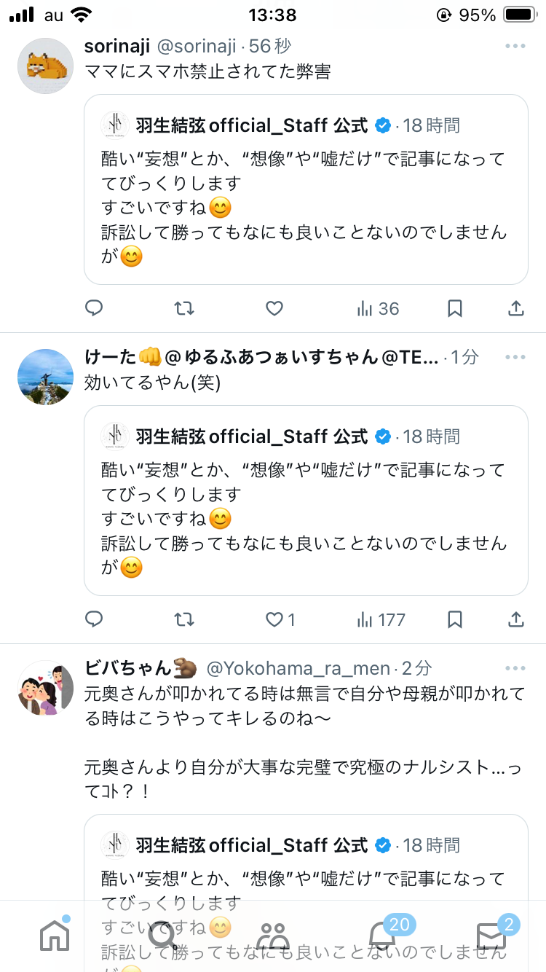546x972 pixels.
Task: Open quoted 羽生結弦official_Staff tweet under sorinaji
Action: 306,189
